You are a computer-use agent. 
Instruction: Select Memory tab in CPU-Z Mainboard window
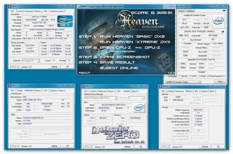pyautogui.click(x=38, y=91)
